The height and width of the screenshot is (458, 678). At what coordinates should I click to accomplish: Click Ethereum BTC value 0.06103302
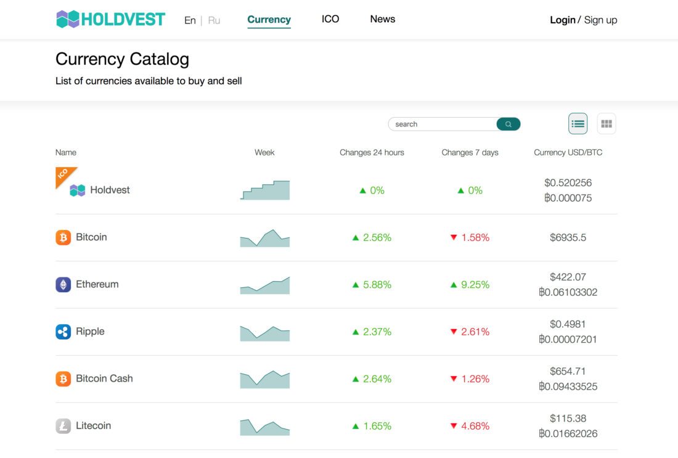click(x=568, y=292)
